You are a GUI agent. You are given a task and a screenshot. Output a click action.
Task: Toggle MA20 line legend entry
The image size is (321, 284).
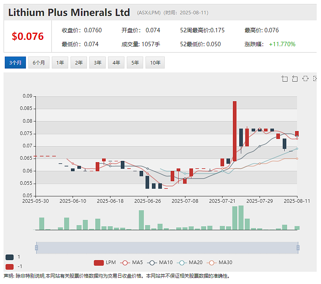pyautogui.click(x=189, y=262)
